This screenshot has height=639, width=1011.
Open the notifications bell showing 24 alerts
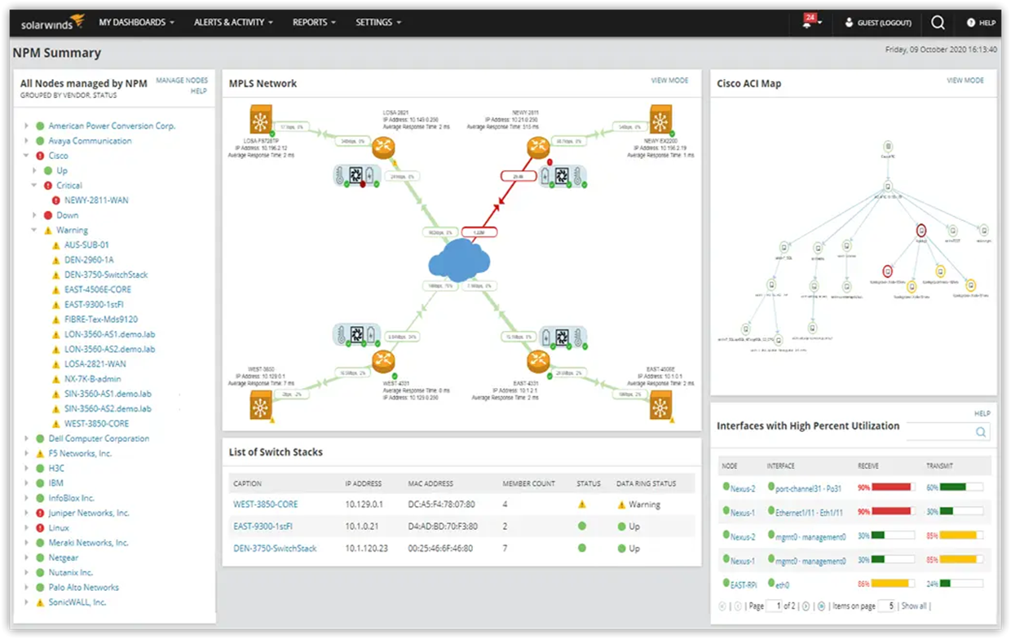coord(807,22)
